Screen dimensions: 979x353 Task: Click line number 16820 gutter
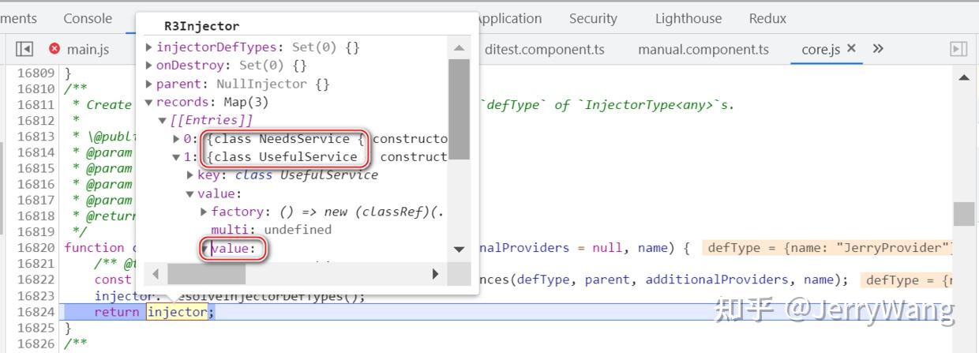point(36,247)
